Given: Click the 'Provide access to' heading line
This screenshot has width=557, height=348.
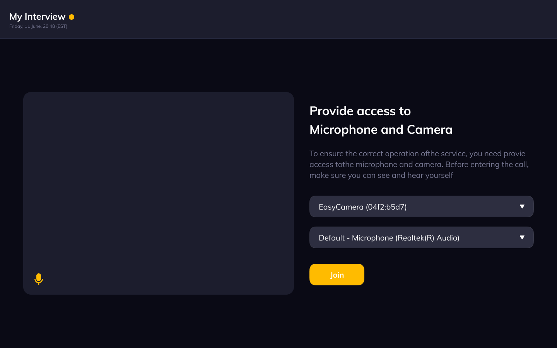Looking at the screenshot, I should coord(360,111).
